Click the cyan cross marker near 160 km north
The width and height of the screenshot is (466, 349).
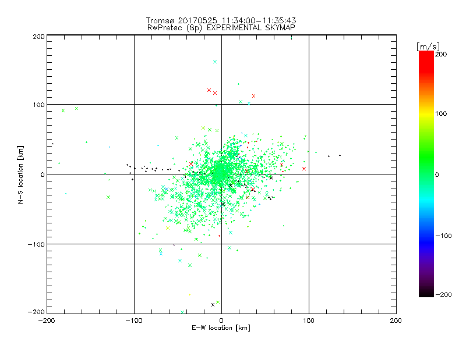215,62
